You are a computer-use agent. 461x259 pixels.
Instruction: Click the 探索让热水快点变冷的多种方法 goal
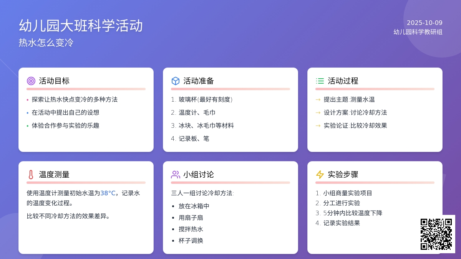pos(75,99)
